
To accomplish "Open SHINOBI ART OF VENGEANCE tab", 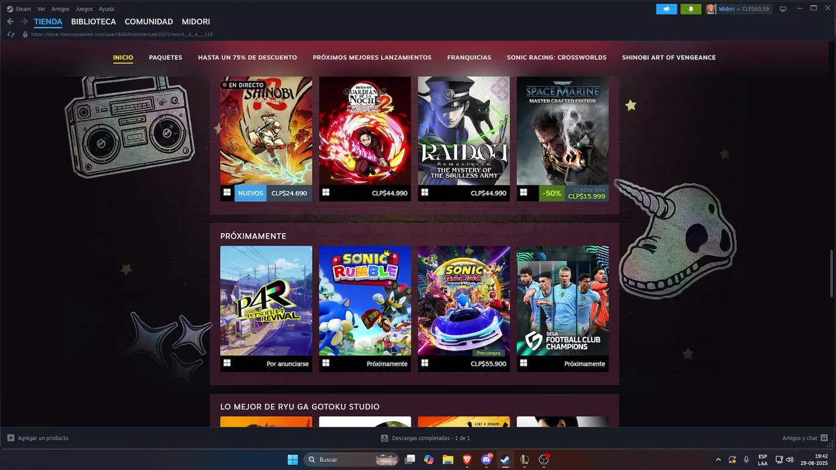I will tap(669, 57).
